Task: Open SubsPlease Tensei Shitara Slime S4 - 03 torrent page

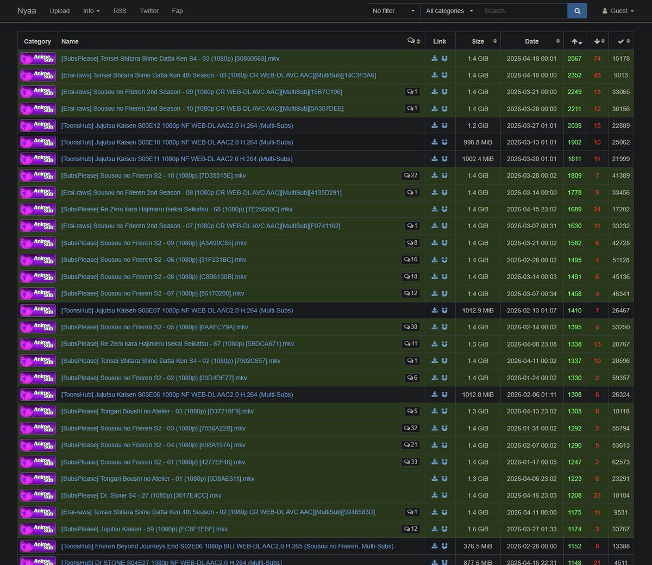Action: tap(170, 59)
